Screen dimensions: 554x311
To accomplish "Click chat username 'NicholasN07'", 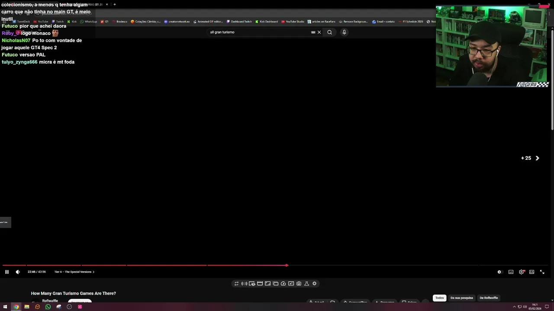I will (16, 41).
